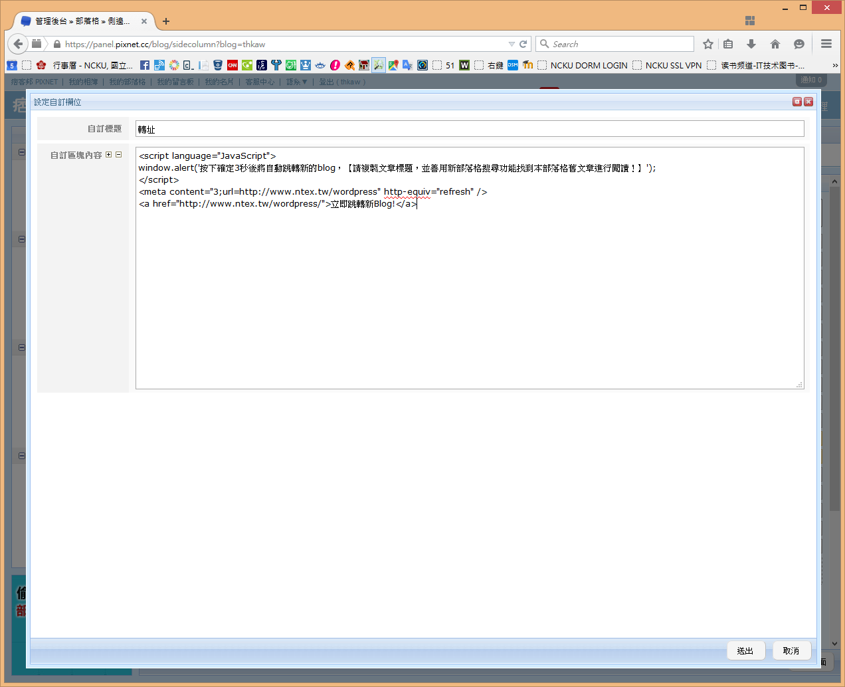Open the Google Translate bookmark icon
Image resolution: width=845 pixels, height=687 pixels.
(408, 65)
